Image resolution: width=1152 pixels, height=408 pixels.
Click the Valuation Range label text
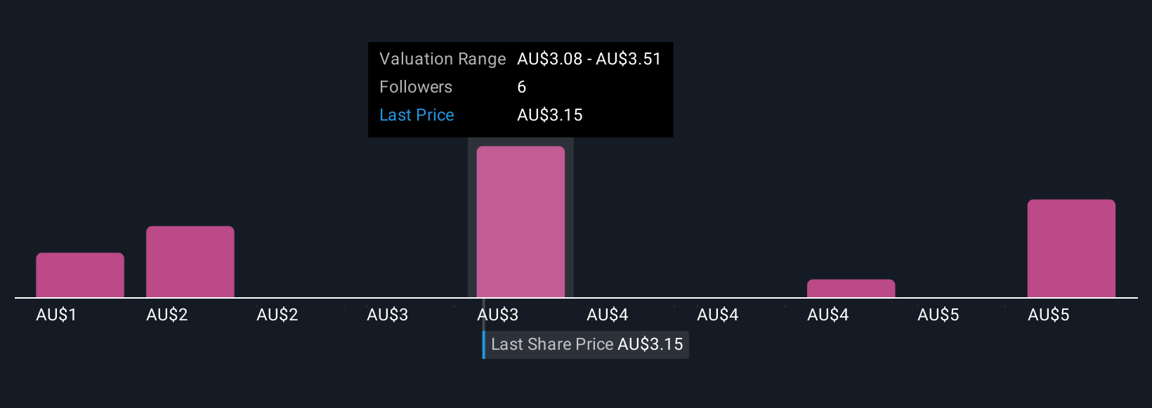coord(443,59)
